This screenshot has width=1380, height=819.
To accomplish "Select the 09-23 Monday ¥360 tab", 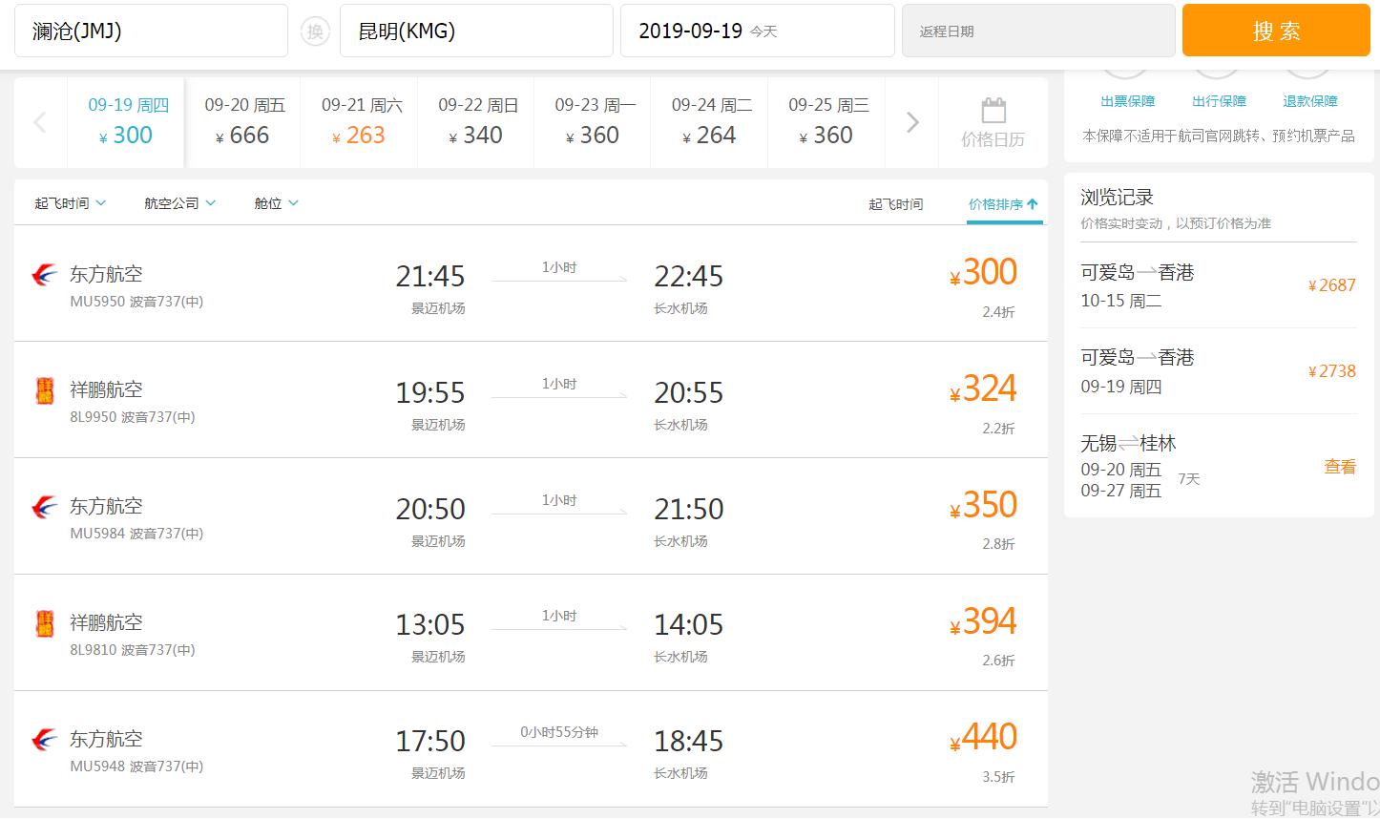I will (593, 122).
